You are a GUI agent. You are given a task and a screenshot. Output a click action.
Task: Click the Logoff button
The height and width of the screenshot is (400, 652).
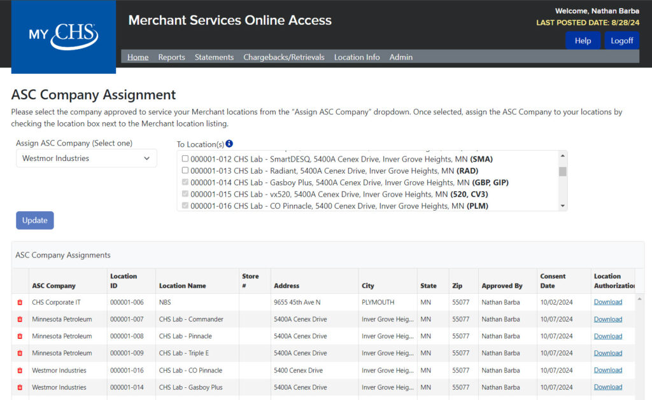click(x=621, y=41)
